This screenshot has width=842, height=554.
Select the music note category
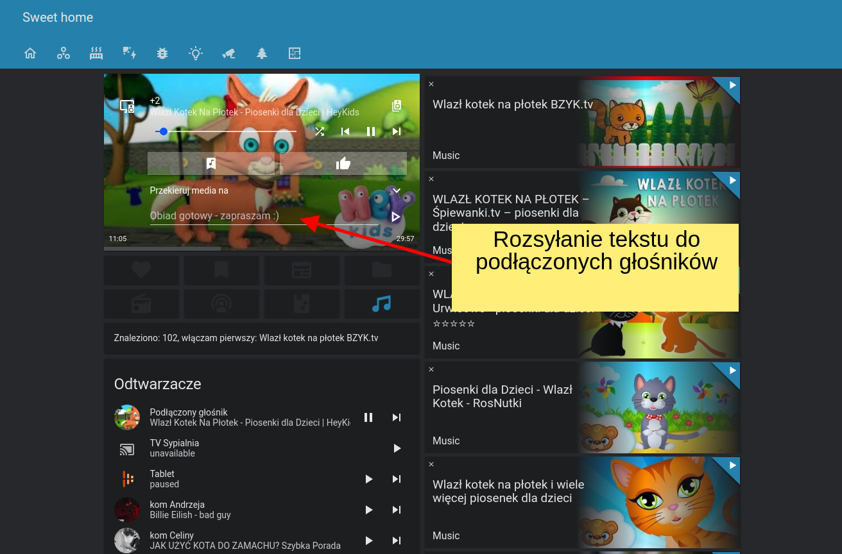(382, 304)
